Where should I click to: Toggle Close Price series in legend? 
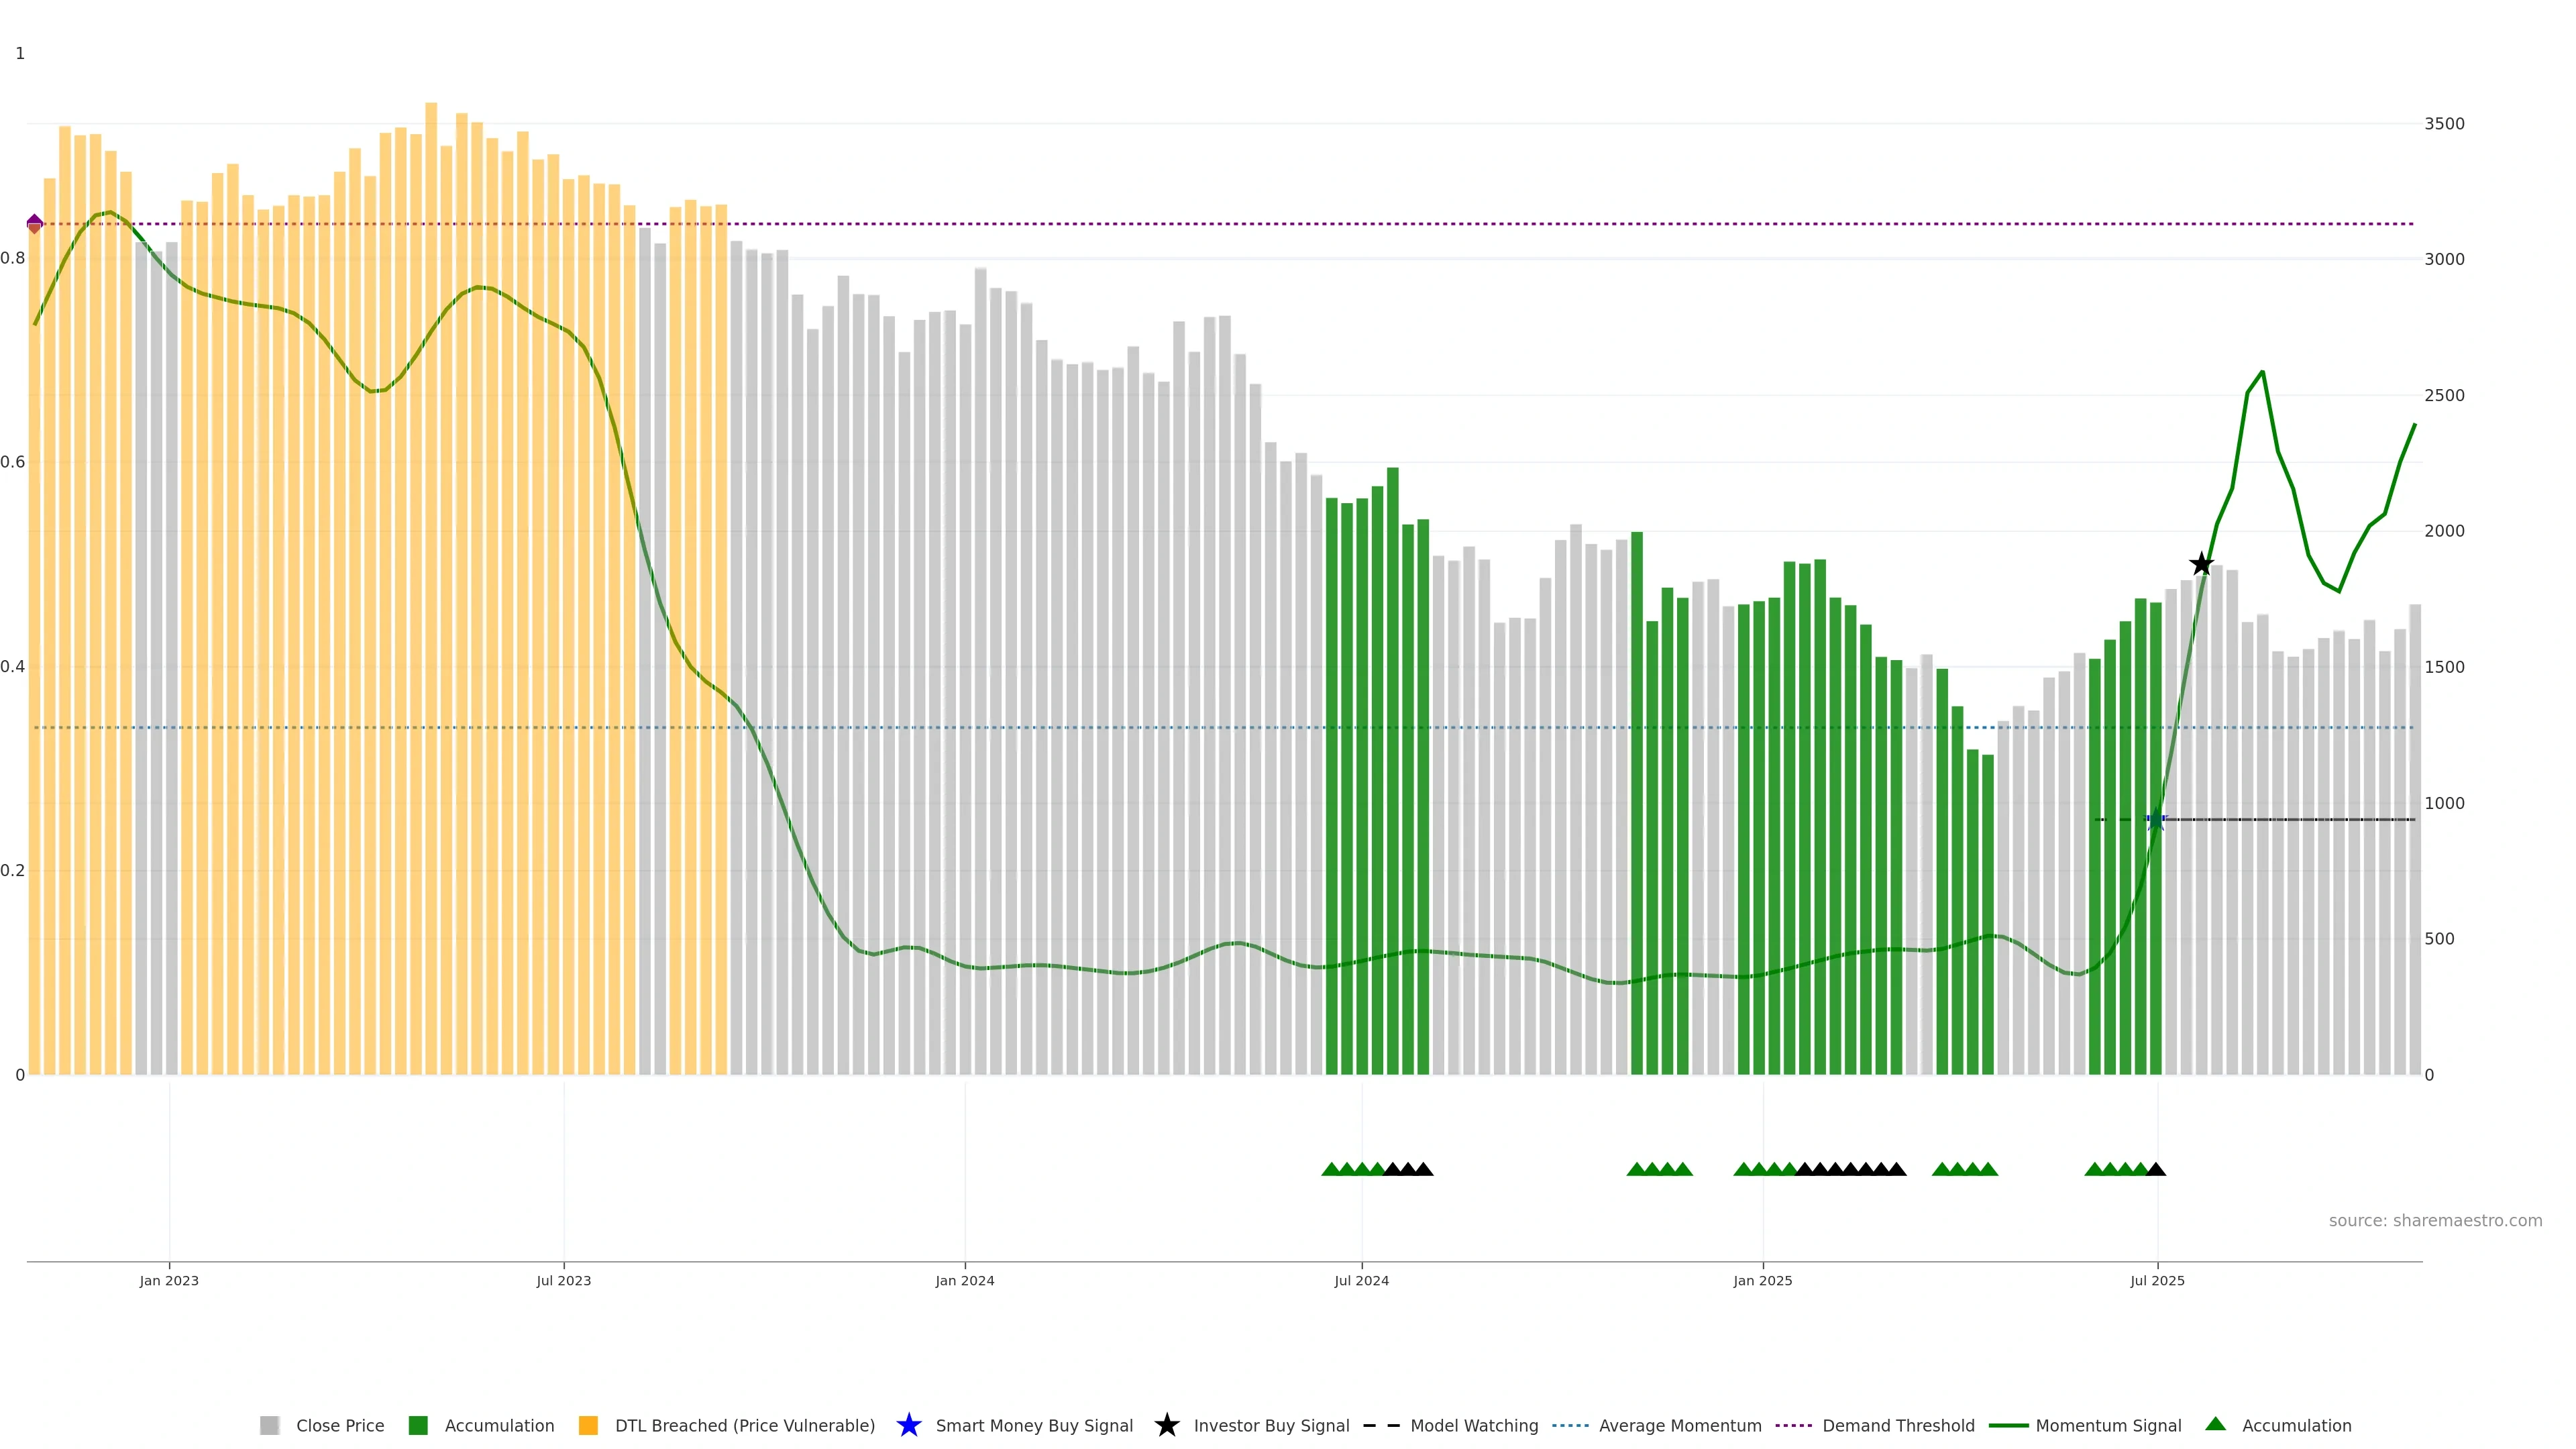(339, 1425)
